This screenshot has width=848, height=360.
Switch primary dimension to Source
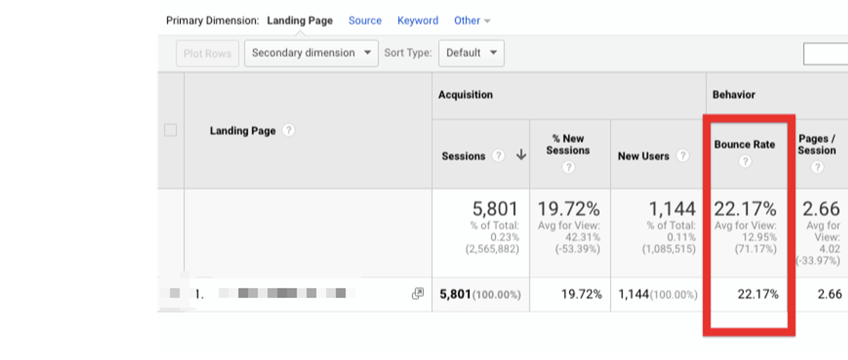coord(365,21)
